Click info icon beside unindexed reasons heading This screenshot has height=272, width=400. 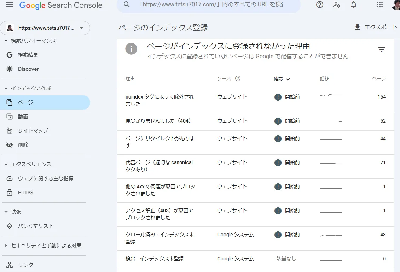(x=131, y=49)
